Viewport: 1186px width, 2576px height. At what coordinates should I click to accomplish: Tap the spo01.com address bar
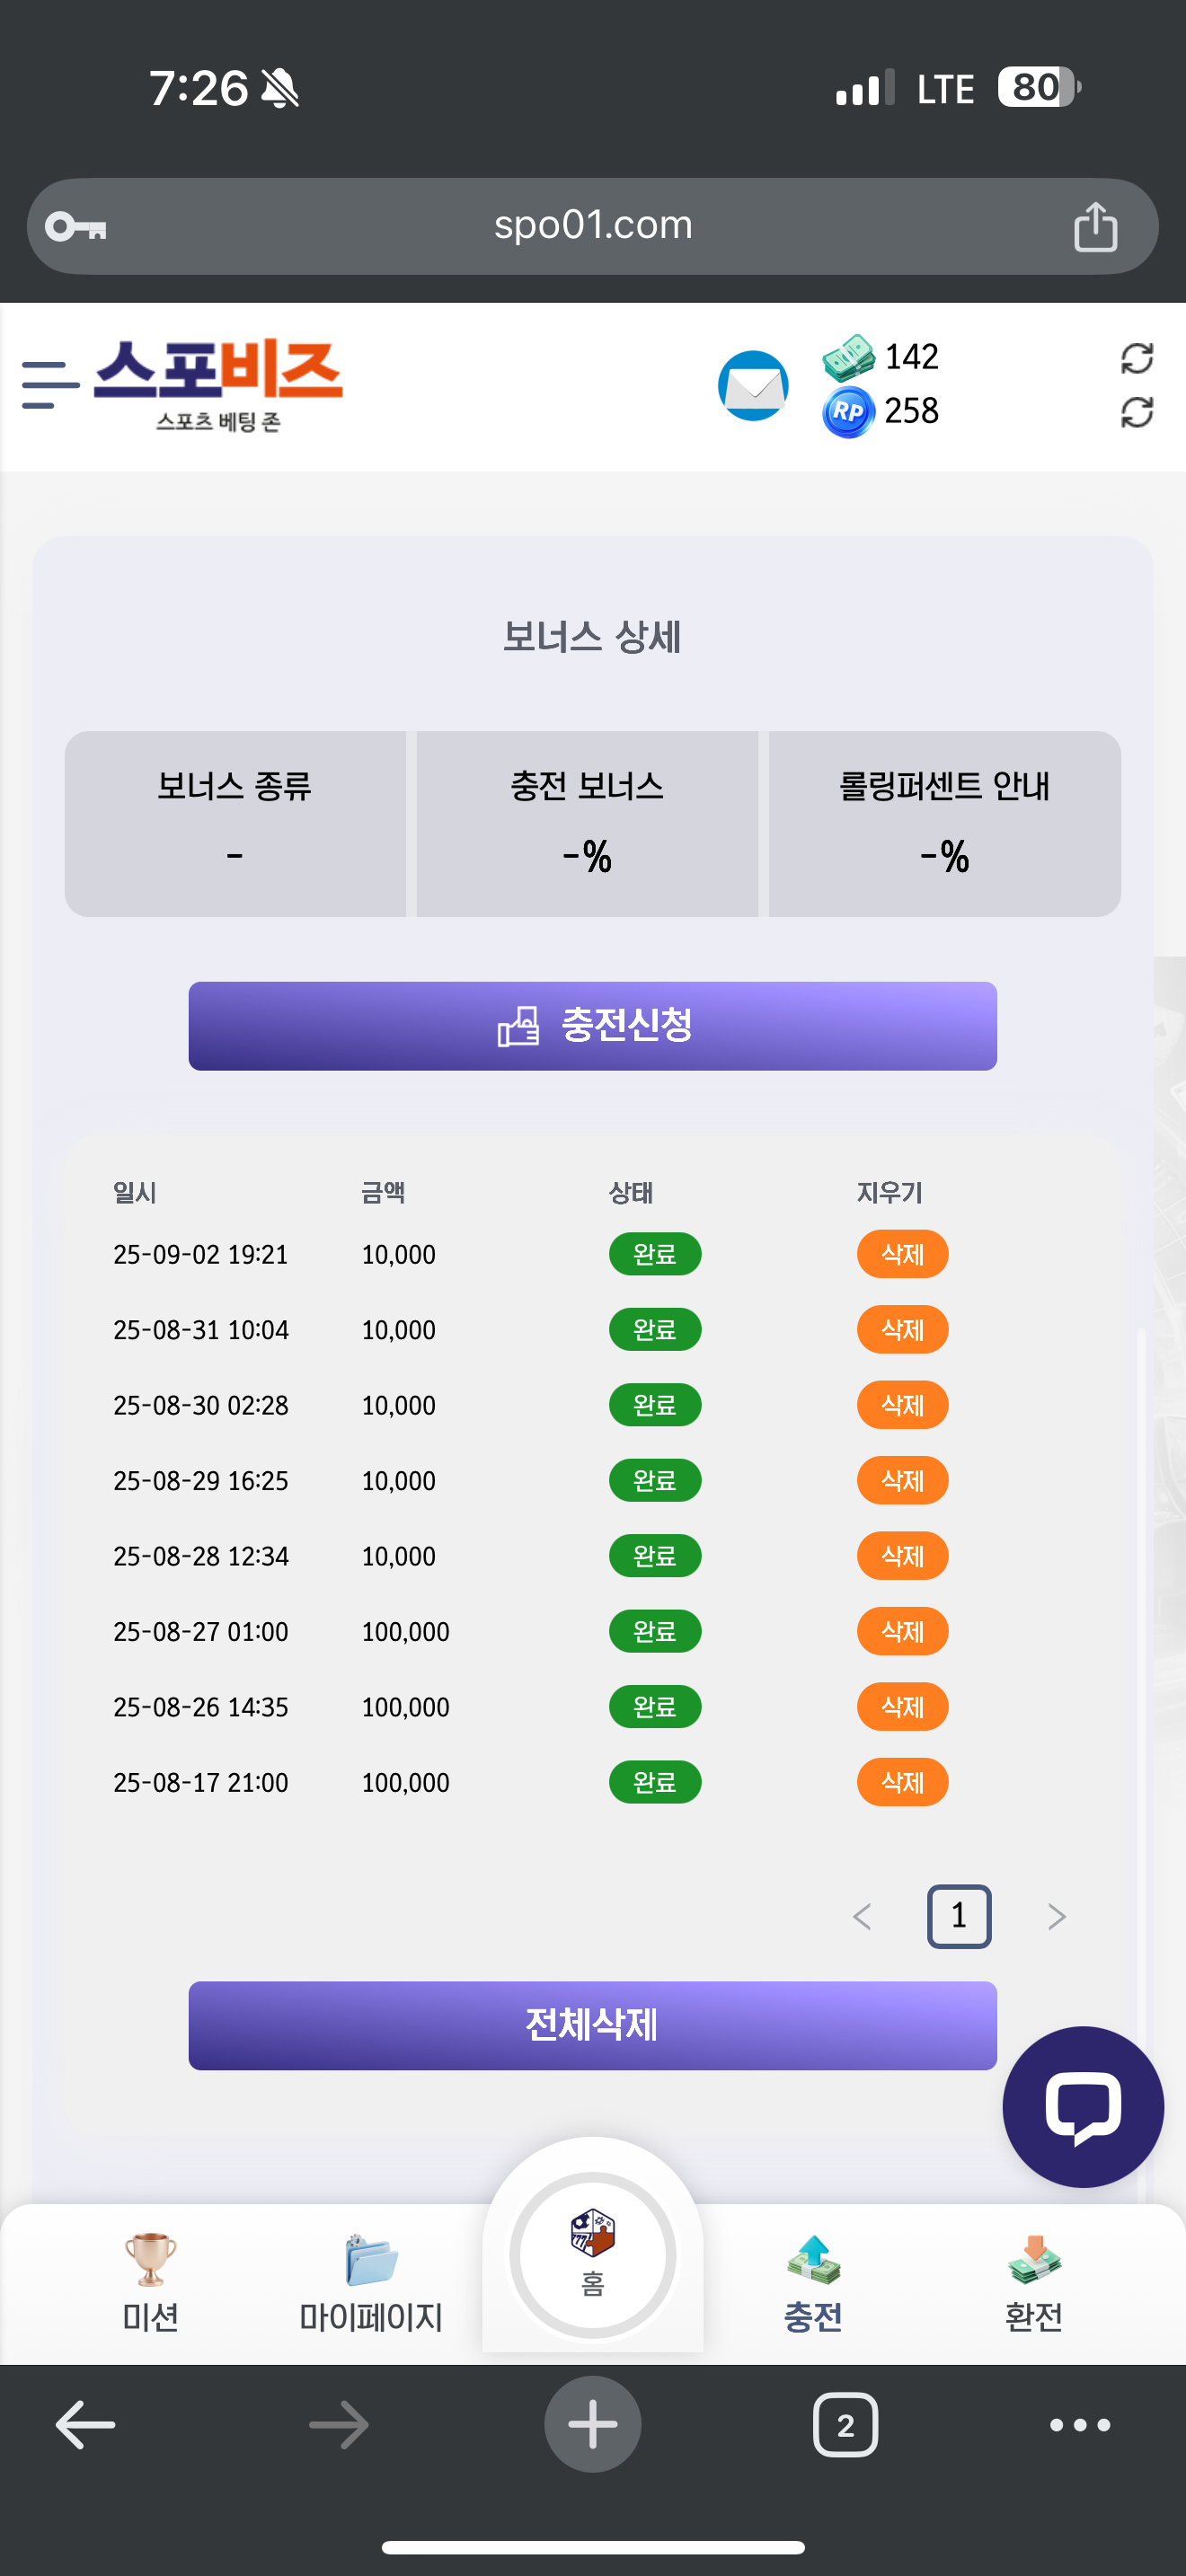click(x=592, y=226)
